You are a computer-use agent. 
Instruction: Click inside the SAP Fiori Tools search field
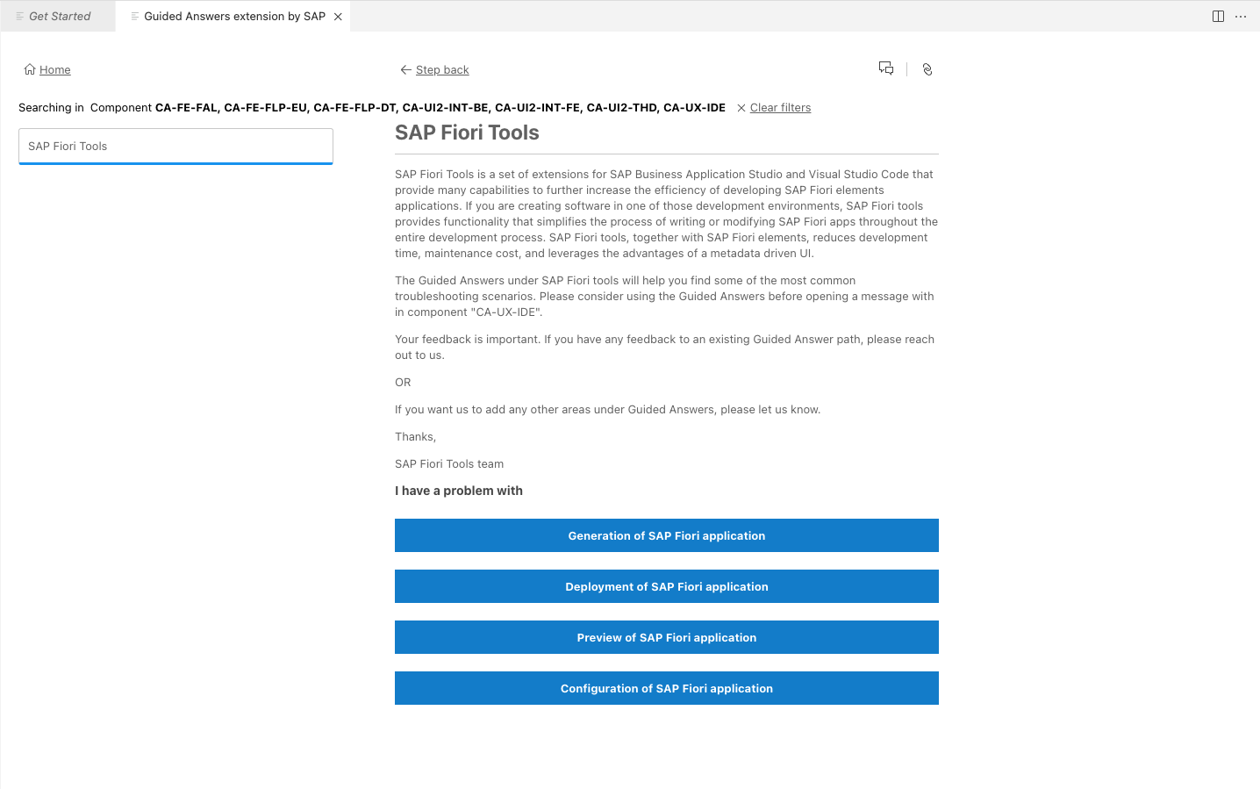point(175,146)
